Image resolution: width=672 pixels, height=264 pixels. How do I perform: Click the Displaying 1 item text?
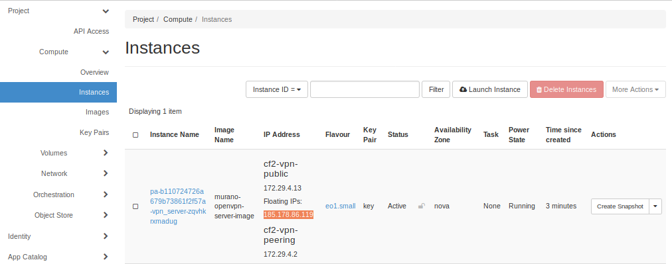(x=155, y=112)
